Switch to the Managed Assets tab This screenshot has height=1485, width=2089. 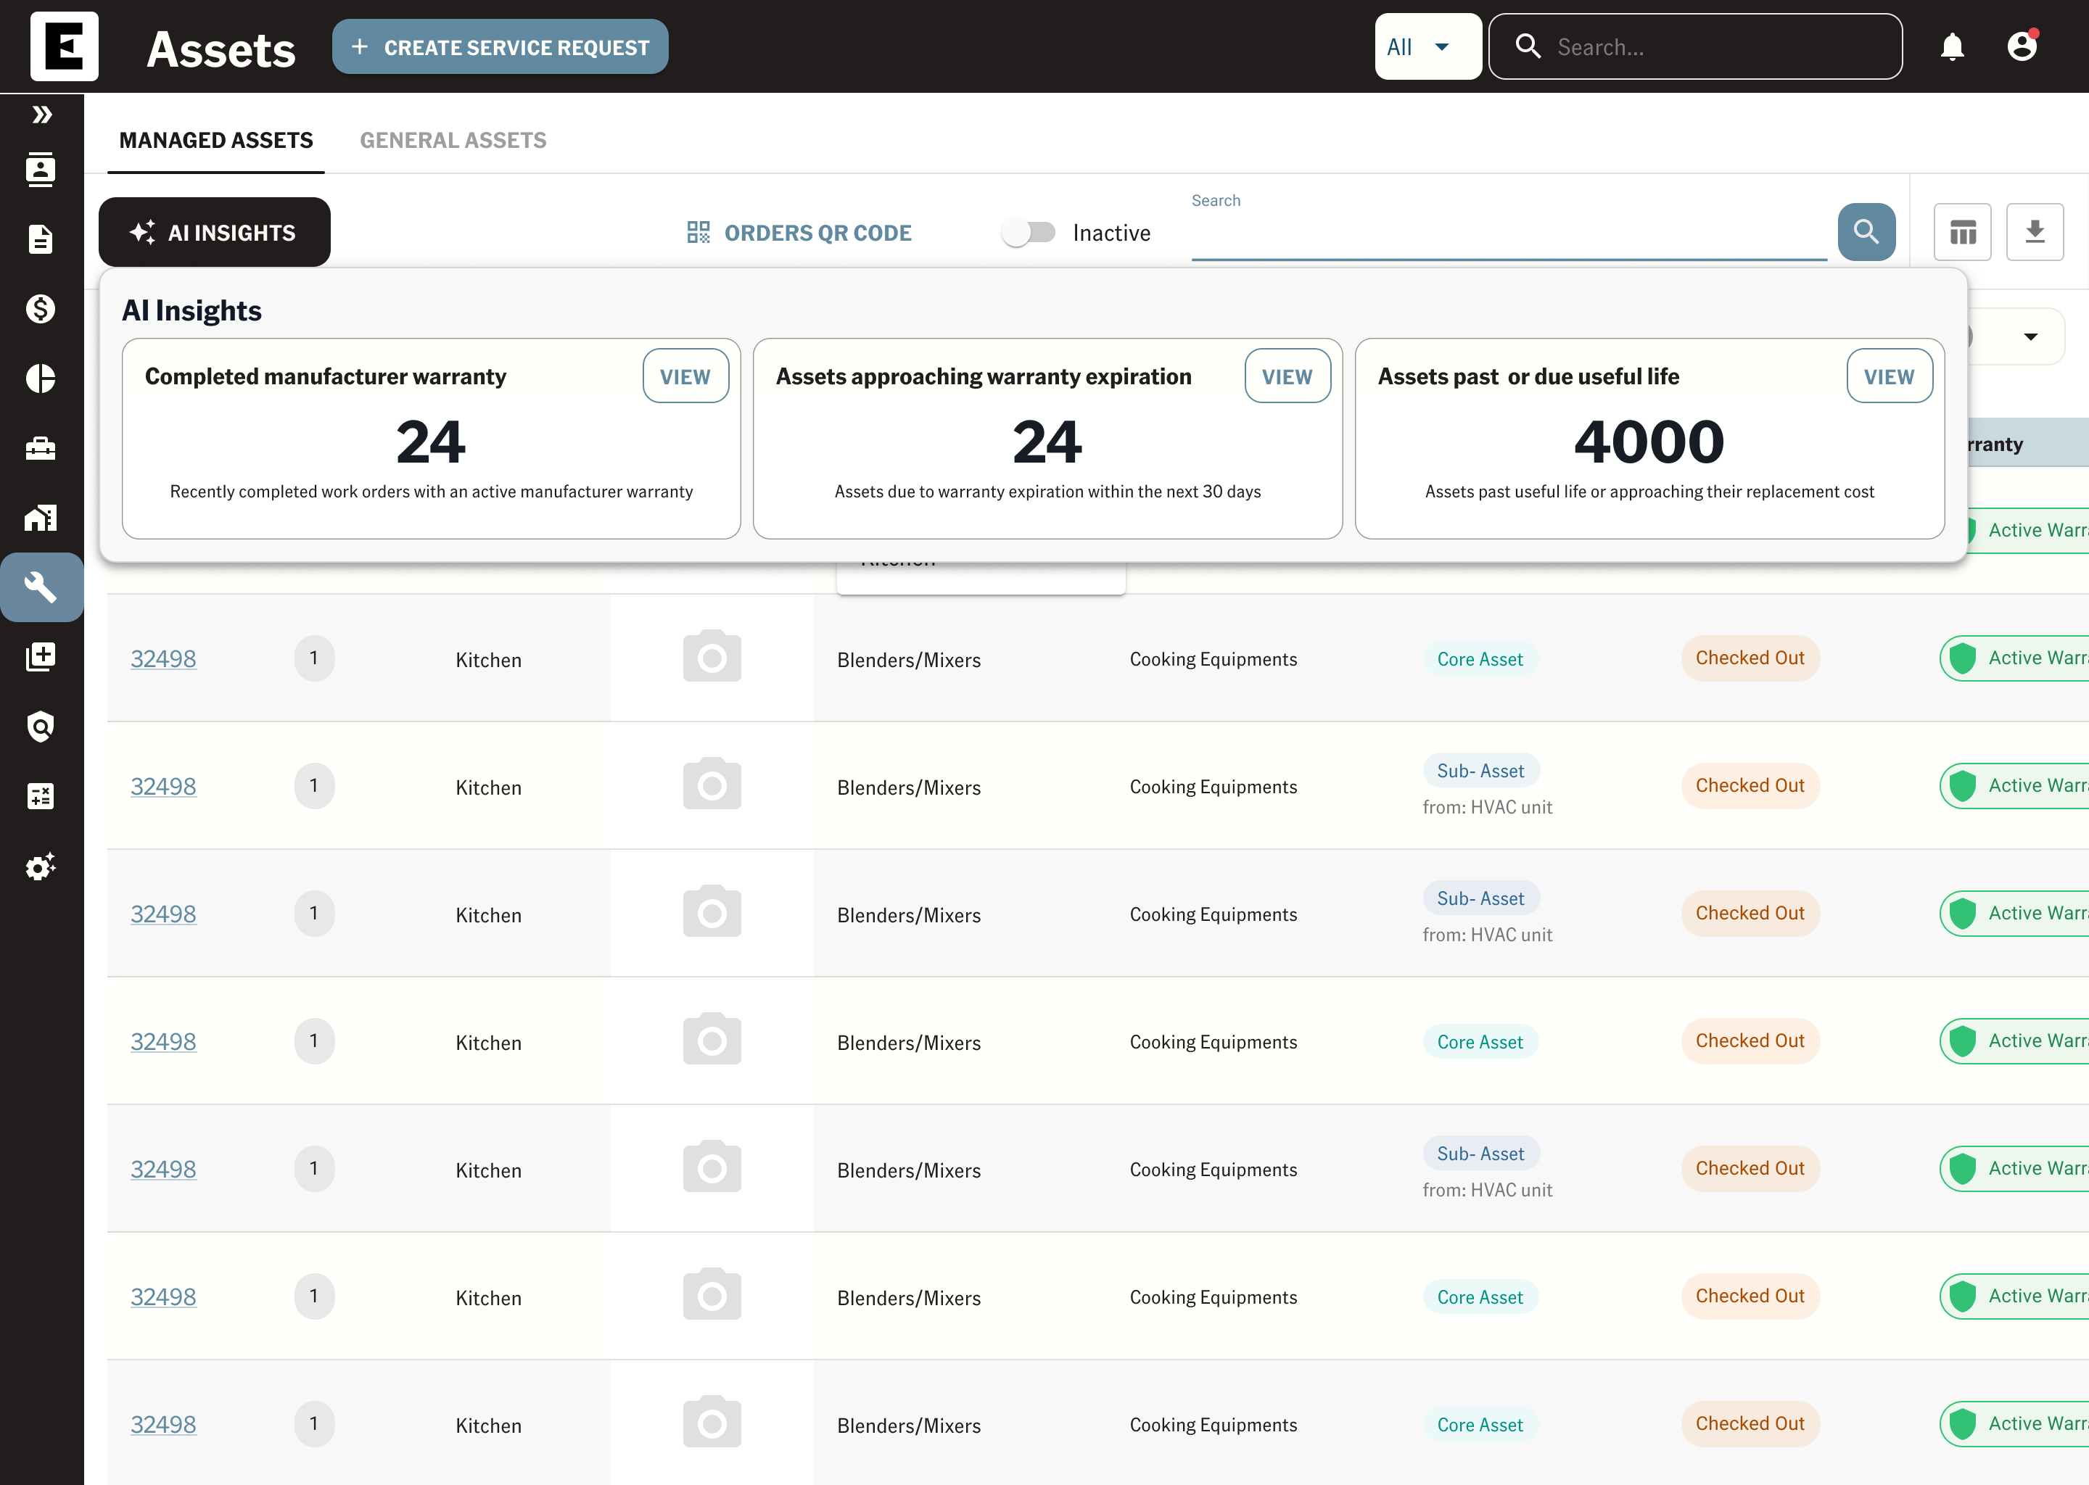pyautogui.click(x=216, y=140)
